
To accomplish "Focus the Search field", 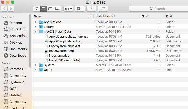I will click(158, 9).
